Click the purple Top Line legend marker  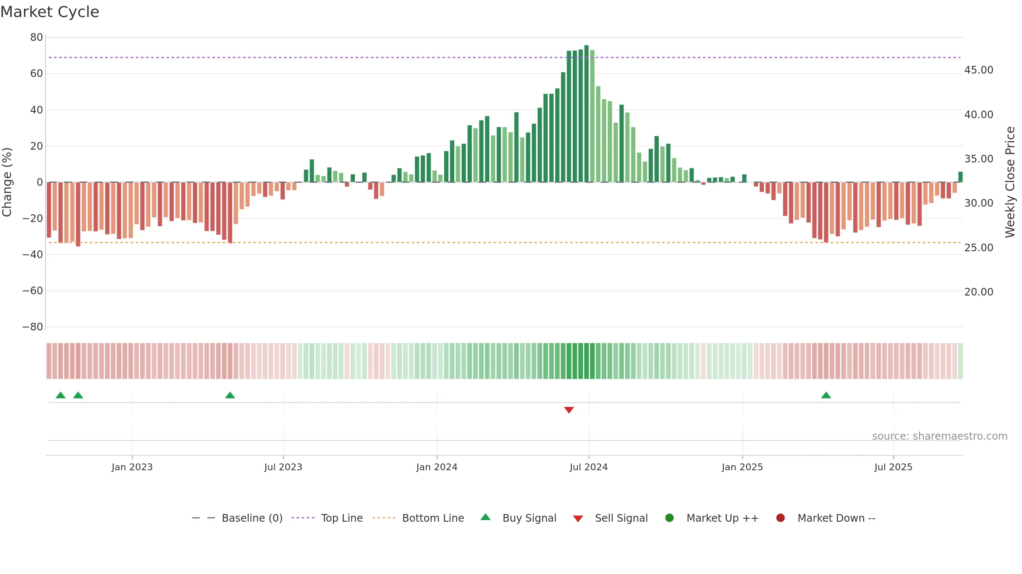point(303,518)
